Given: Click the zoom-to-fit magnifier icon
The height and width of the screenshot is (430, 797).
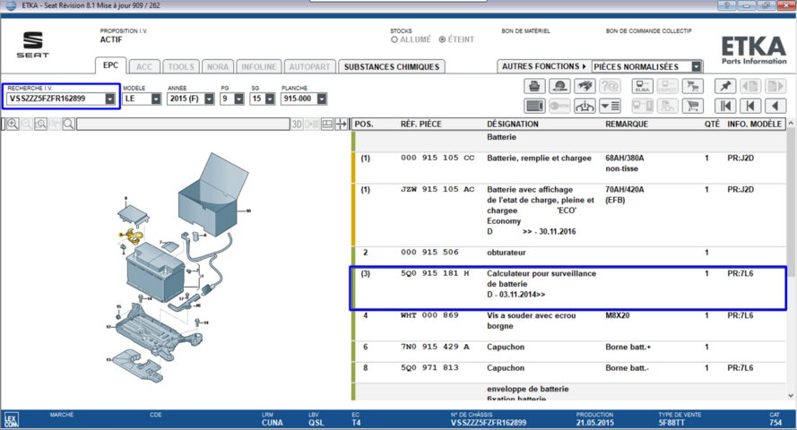Looking at the screenshot, I should (x=40, y=124).
